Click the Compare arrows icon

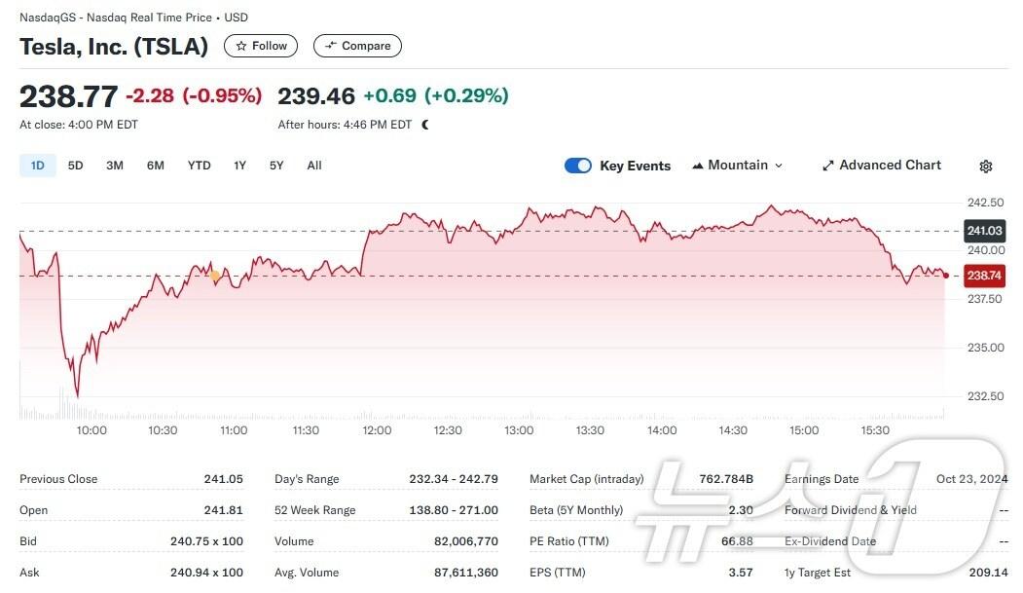(x=331, y=46)
